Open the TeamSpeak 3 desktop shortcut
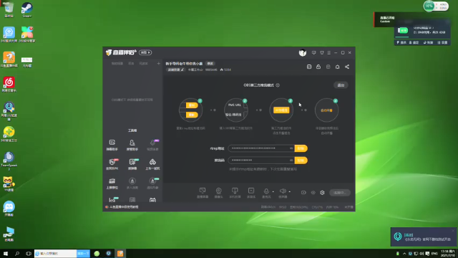 click(x=9, y=161)
